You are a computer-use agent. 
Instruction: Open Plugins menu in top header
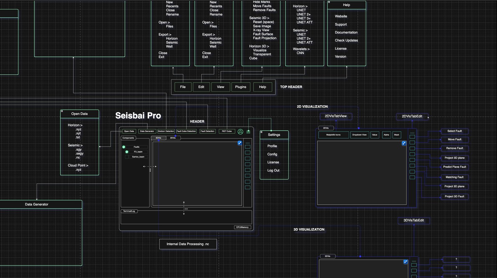pyautogui.click(x=241, y=87)
